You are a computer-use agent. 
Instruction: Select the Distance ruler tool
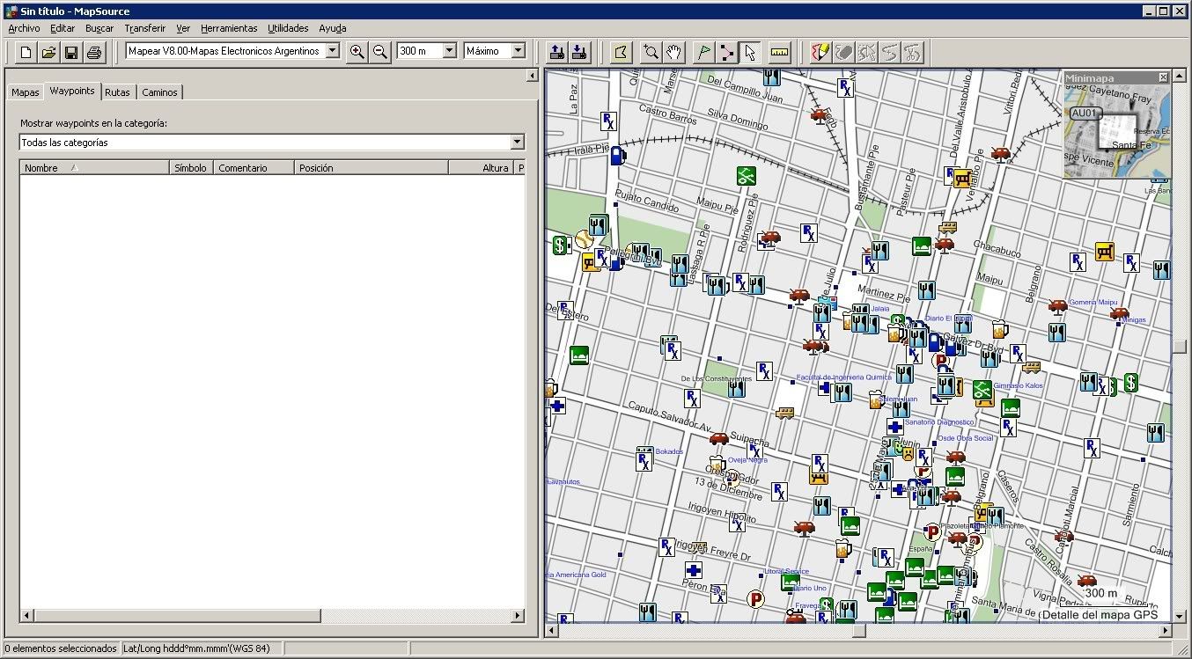pyautogui.click(x=779, y=52)
